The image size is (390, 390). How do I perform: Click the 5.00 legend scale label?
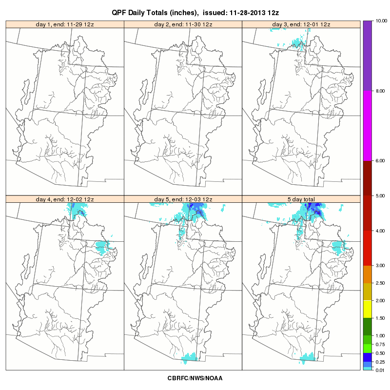380,196
